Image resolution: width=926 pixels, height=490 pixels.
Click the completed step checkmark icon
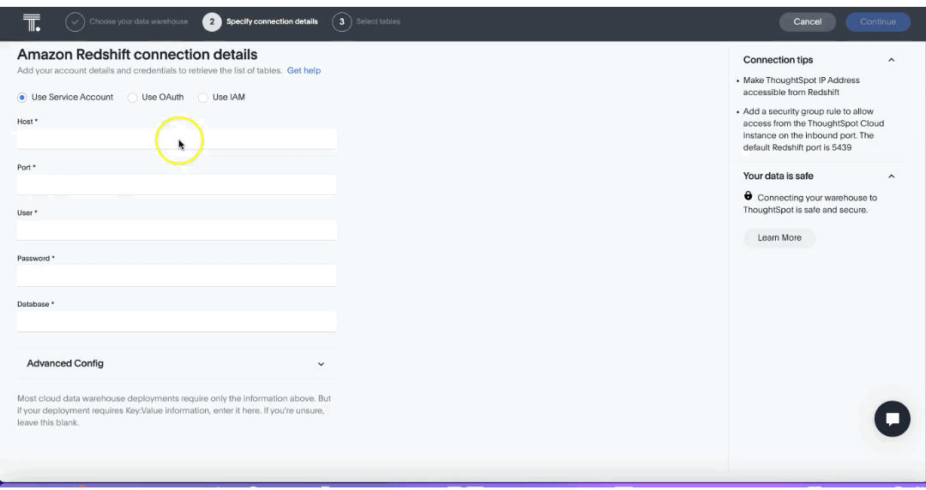[75, 21]
